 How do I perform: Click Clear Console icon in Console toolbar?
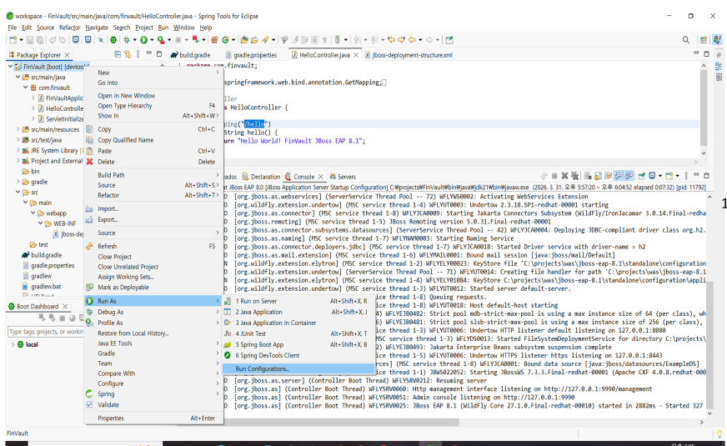[x=588, y=176]
